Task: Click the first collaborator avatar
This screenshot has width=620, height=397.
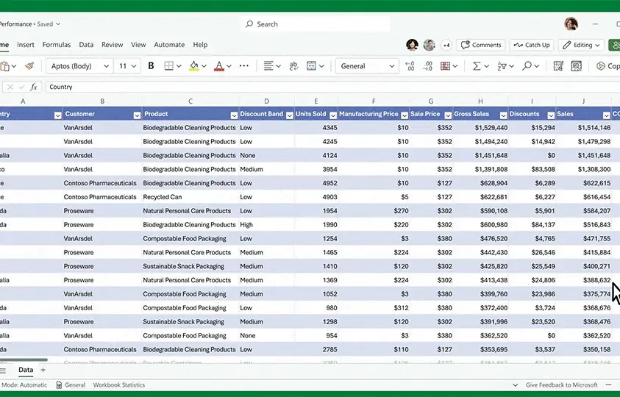Action: pyautogui.click(x=412, y=45)
